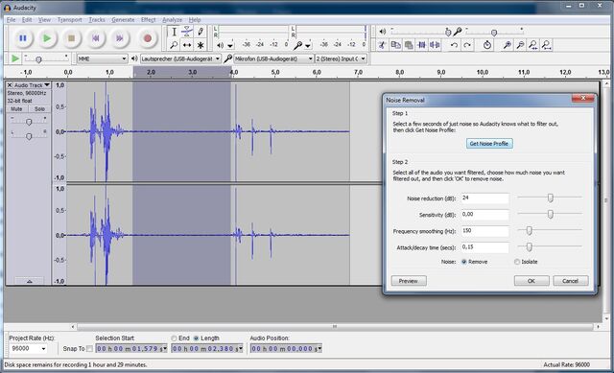Screen dimensions: 614x373
Task: Select the Envelope tool
Action: point(187,32)
